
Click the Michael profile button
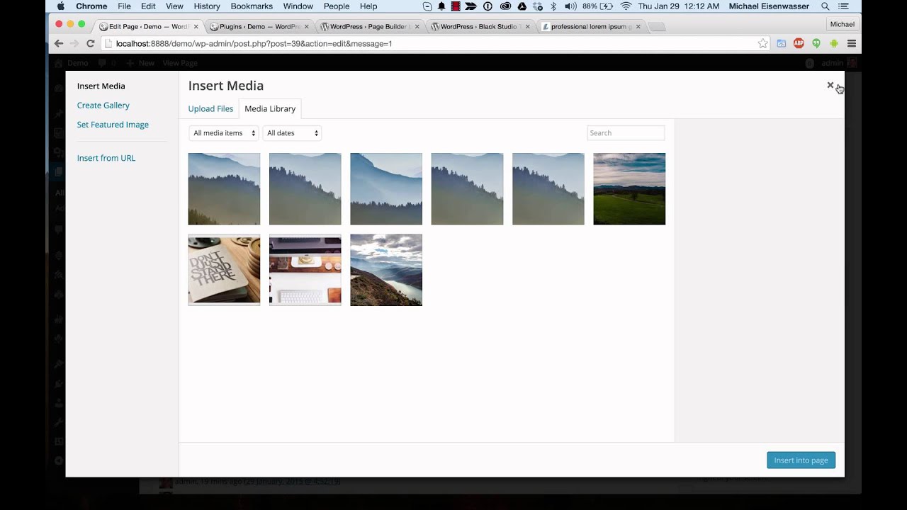click(843, 24)
